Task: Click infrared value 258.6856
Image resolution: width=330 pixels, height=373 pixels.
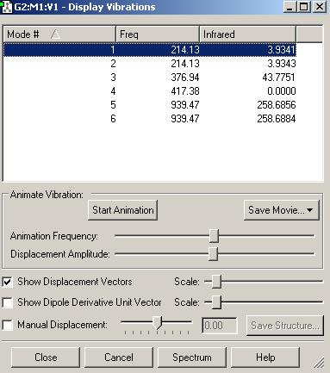Action: (x=277, y=105)
